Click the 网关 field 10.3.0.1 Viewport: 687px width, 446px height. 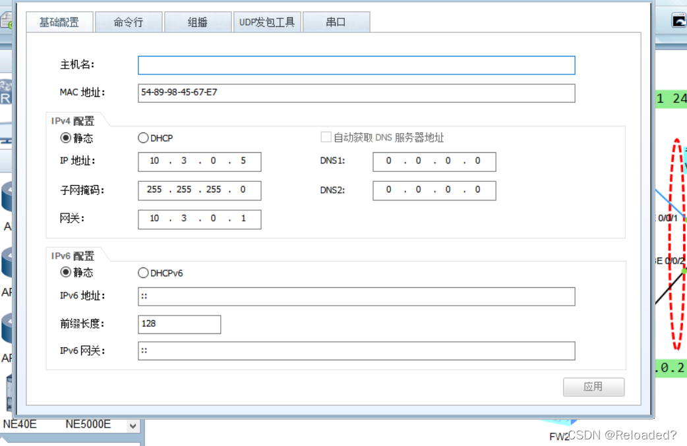point(199,219)
